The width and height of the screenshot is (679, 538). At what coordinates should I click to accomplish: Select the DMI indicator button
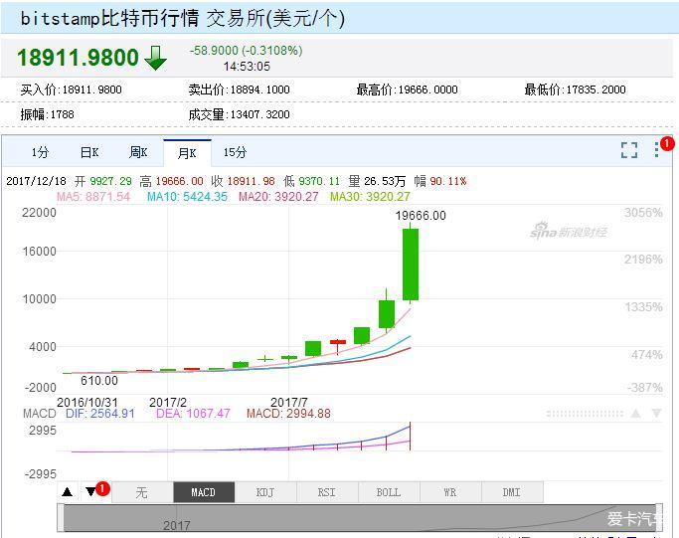click(x=512, y=492)
